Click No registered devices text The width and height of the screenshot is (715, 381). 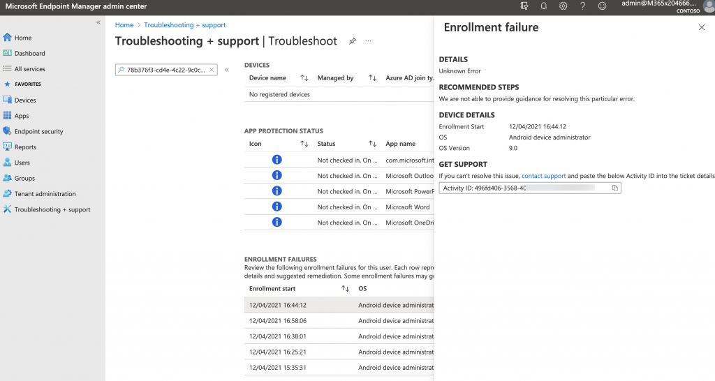[x=279, y=94]
